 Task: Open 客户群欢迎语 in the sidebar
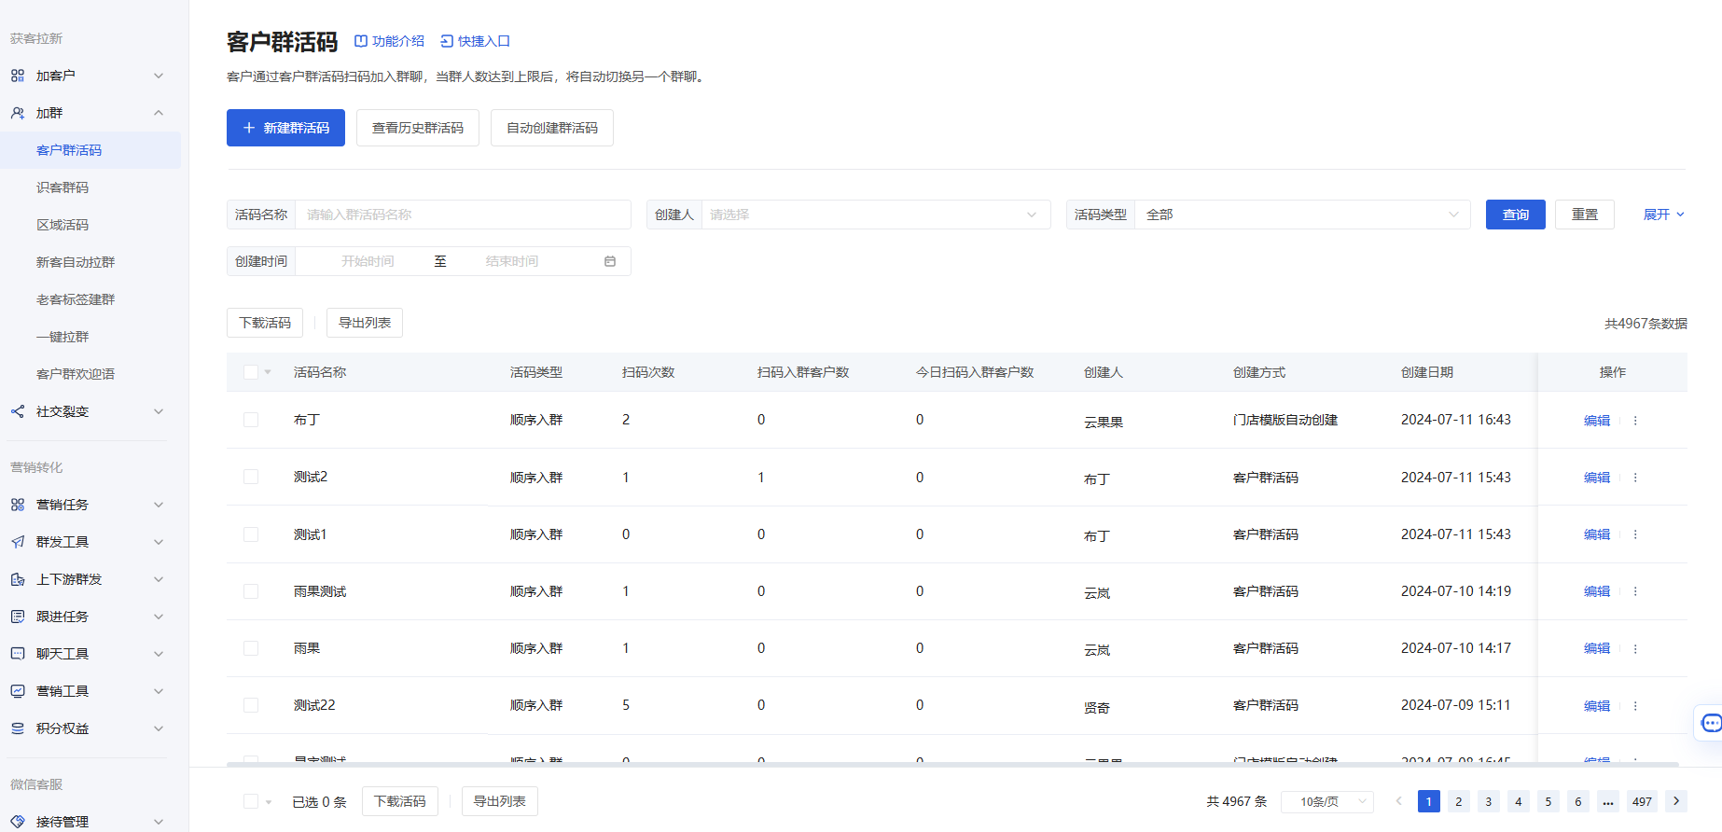[76, 374]
